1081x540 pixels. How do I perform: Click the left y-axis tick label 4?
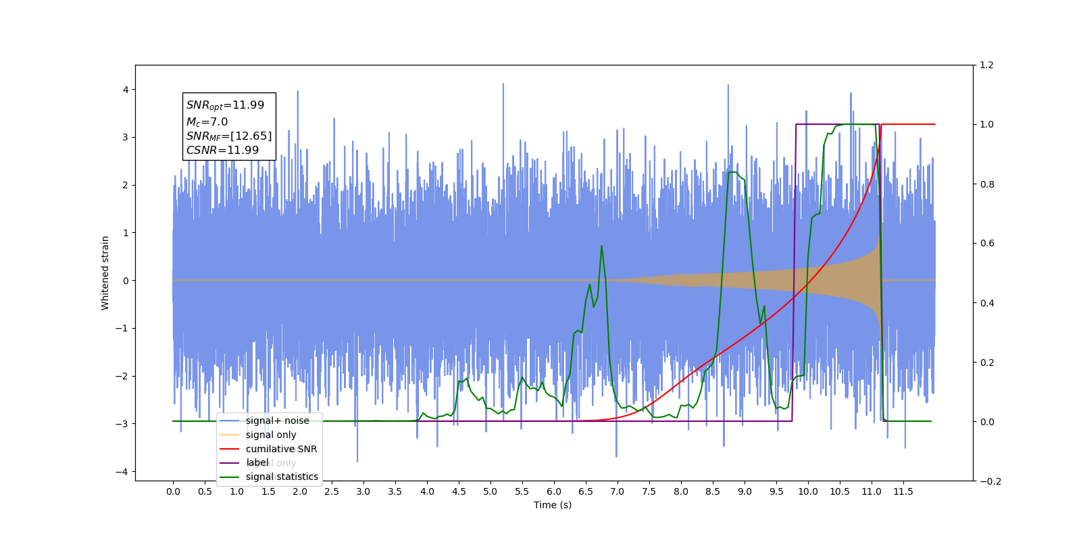(x=125, y=90)
